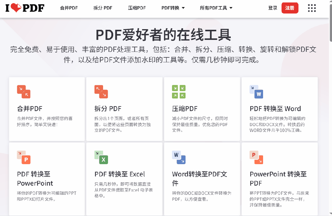Viewport: 332px width, 216px height.
Task: Open 合并PDF from the navigation bar
Action: point(69,8)
